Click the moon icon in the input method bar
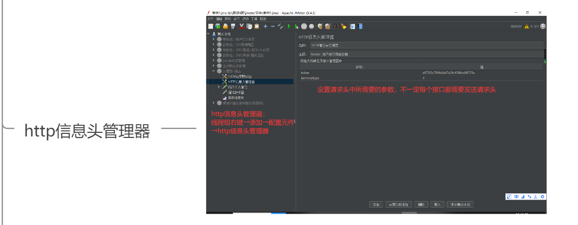 click(523, 196)
